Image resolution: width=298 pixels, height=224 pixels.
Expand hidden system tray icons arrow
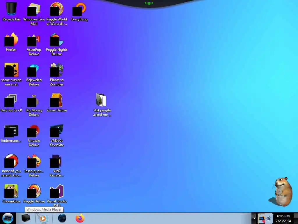(x=254, y=218)
